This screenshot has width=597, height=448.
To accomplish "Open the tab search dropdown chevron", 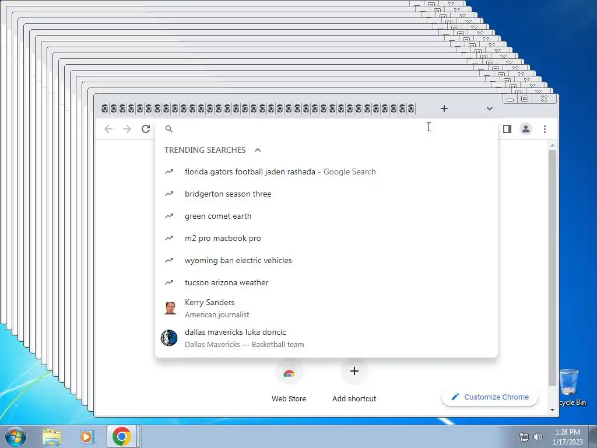I will tap(490, 108).
